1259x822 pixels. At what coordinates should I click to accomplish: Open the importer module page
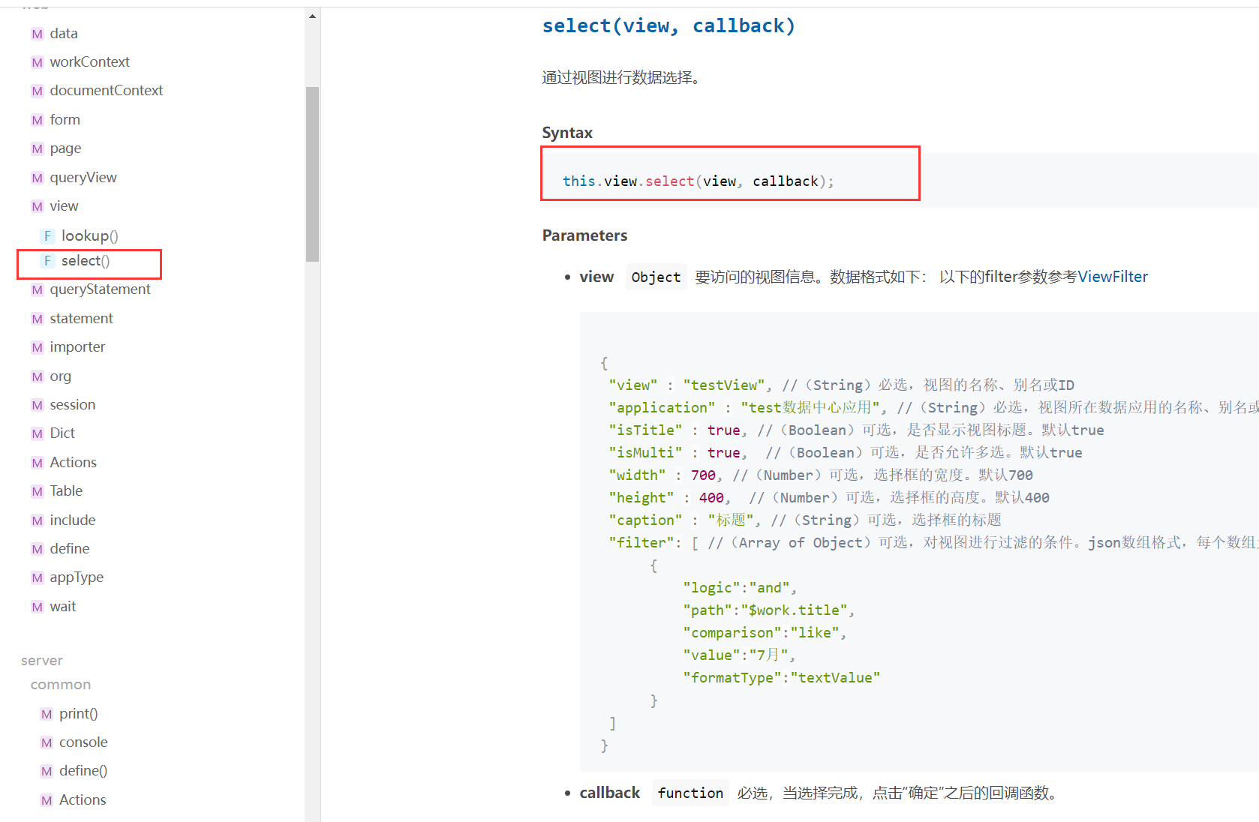point(78,347)
